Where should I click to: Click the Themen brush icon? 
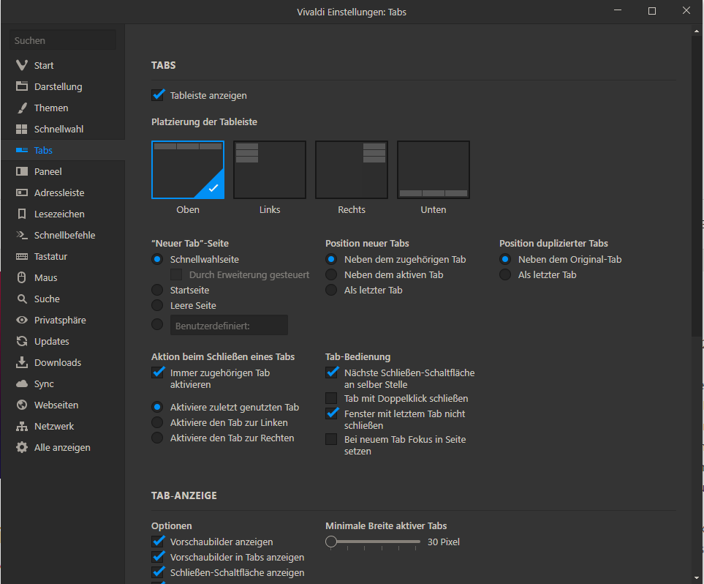[x=22, y=108]
